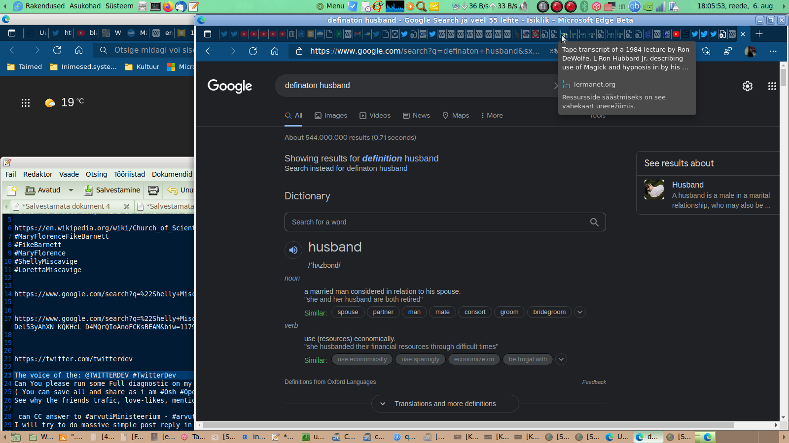Close the active Edge tab
Image resolution: width=789 pixels, height=443 pixels.
[743, 34]
